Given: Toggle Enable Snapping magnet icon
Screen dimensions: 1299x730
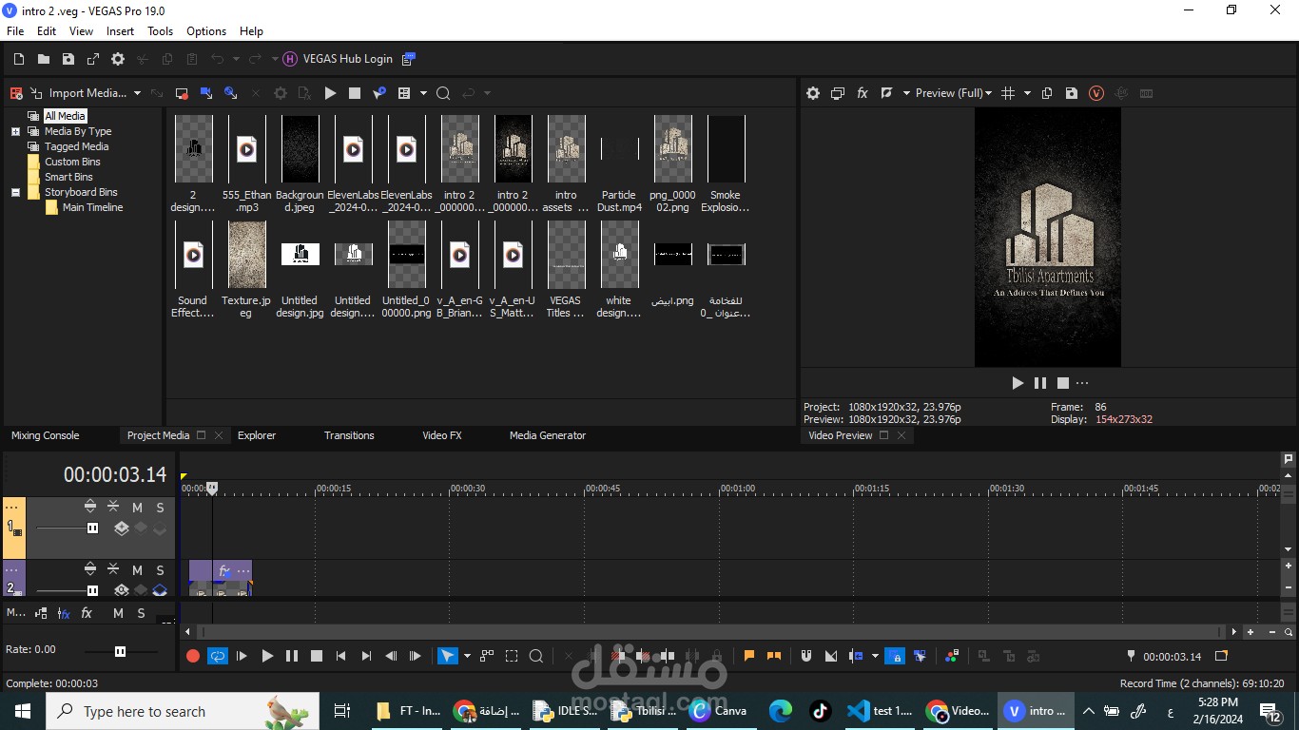Looking at the screenshot, I should coord(806,656).
